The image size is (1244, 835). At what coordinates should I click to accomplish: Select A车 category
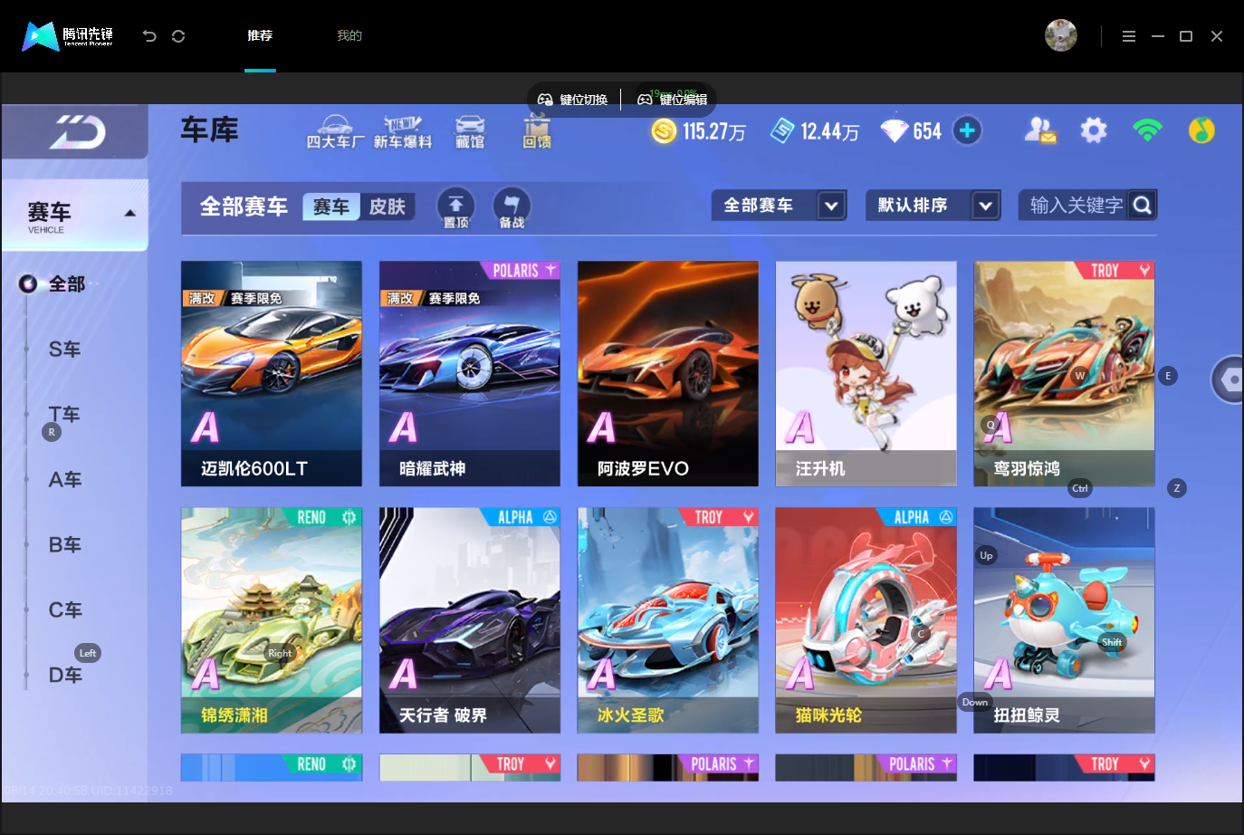click(x=65, y=480)
